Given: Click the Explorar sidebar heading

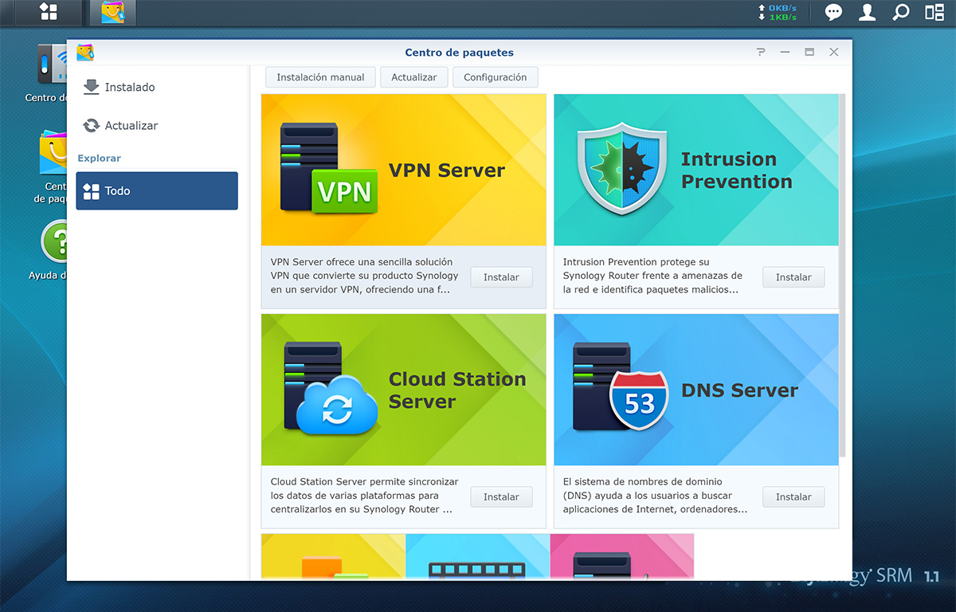Looking at the screenshot, I should [100, 159].
